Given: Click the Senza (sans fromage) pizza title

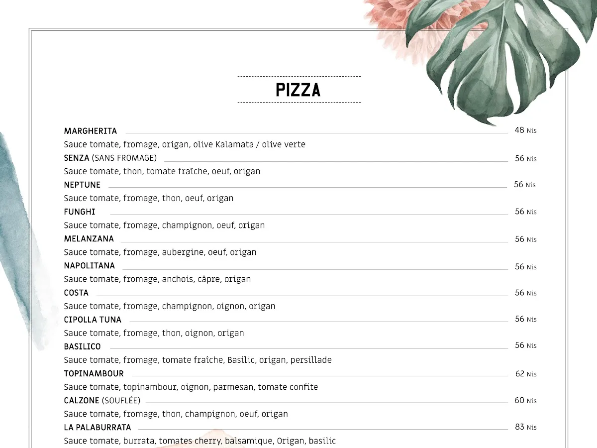Looking at the screenshot, I should point(110,158).
